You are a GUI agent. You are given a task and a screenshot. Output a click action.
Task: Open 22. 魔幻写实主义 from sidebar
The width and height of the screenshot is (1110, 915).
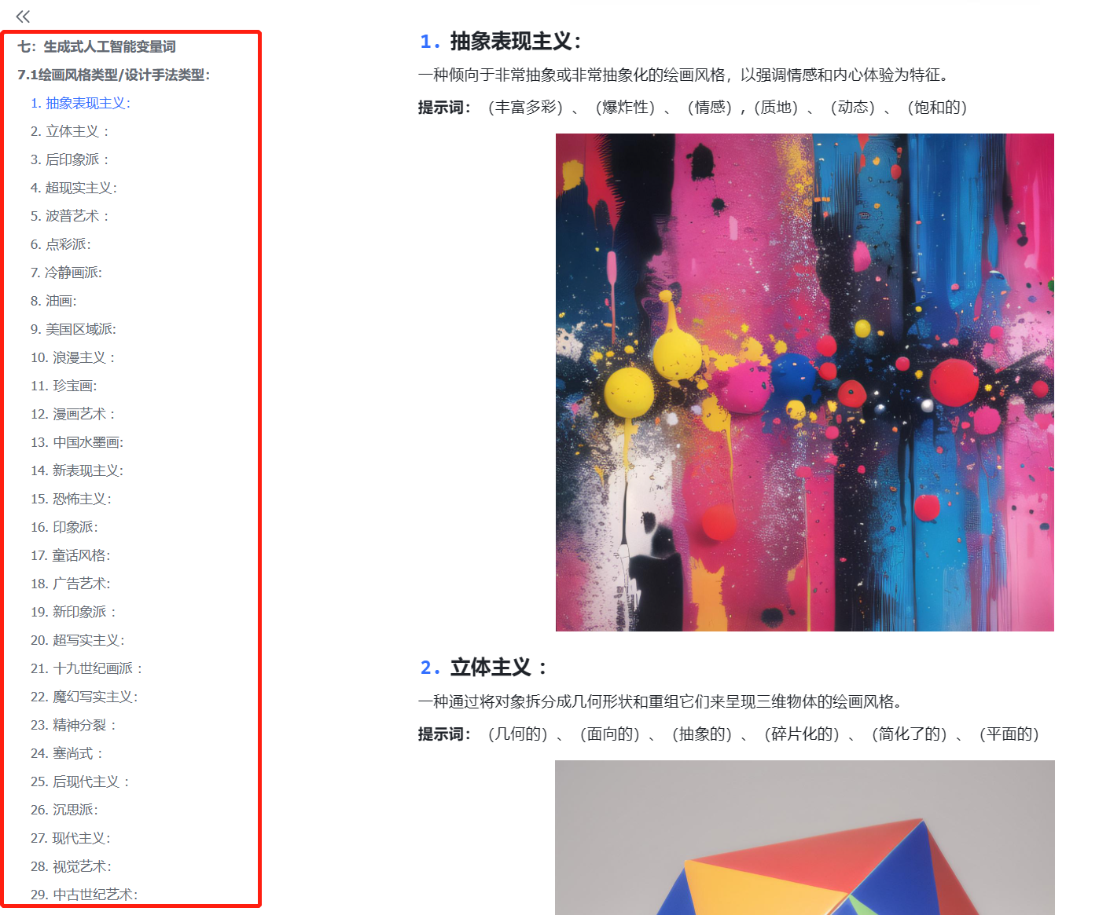coord(84,697)
